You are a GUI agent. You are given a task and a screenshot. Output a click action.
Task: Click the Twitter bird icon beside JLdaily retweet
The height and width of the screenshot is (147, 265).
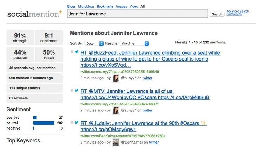[x=77, y=122]
